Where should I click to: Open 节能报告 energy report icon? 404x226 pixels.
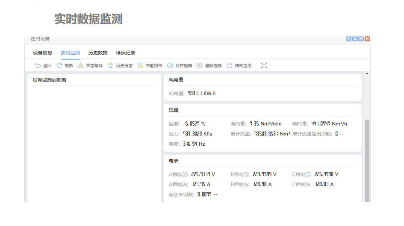140,66
